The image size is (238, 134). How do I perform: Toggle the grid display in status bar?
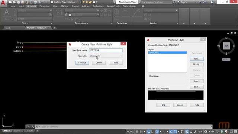click(137, 131)
